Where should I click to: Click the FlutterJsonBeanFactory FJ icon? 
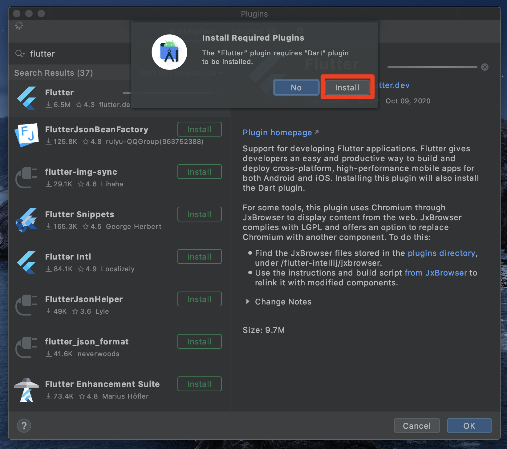[x=26, y=135]
